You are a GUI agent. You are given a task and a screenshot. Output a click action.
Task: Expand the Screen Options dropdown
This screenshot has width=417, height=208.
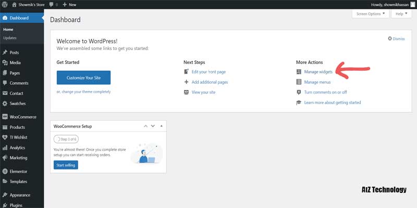coord(371,14)
